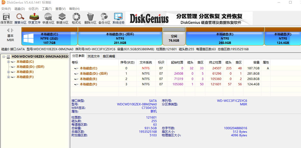Open the 磁盘(D) menu
This screenshot has width=301, height=148.
click(20, 9)
